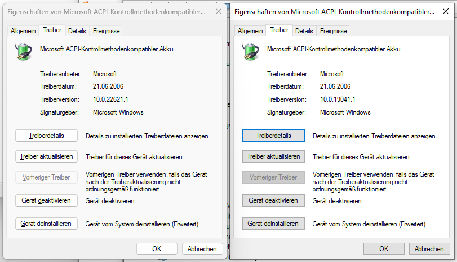457x262 pixels.
Task: Open Ereignisse tab in right dialog
Action: pos(333,31)
